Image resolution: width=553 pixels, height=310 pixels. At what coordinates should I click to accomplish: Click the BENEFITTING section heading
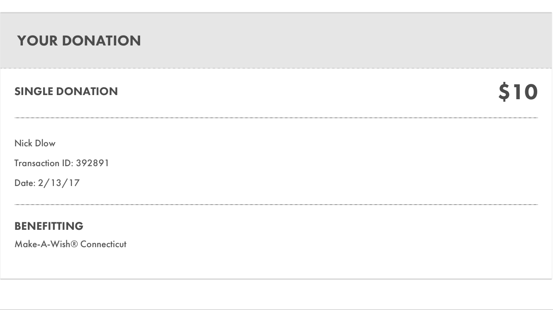[x=49, y=226]
